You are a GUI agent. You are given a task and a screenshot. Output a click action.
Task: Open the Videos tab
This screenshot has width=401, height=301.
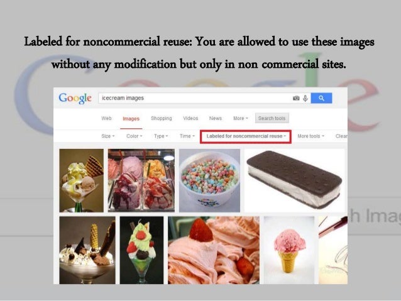click(x=190, y=118)
